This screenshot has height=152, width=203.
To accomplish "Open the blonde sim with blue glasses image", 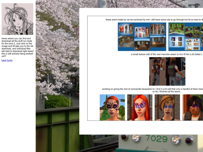I will [x=167, y=107].
